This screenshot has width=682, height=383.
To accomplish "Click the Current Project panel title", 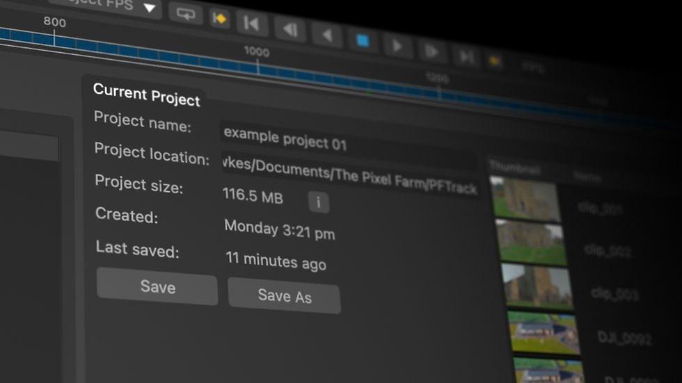I will click(x=147, y=95).
